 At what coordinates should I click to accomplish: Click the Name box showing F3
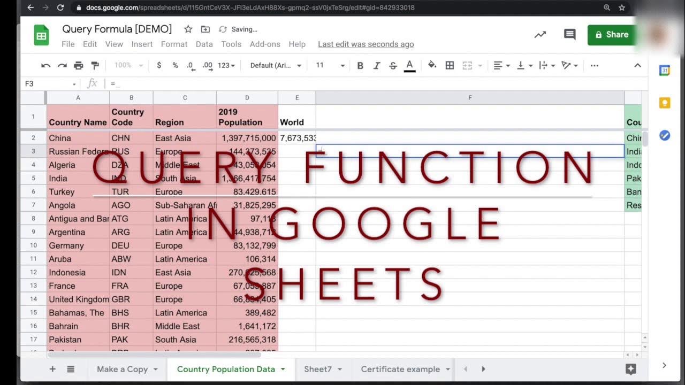[x=51, y=84]
